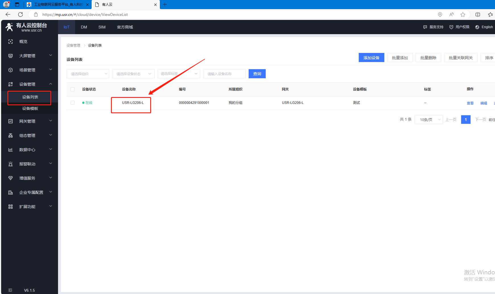Click the 下一页 pagination button

click(480, 120)
